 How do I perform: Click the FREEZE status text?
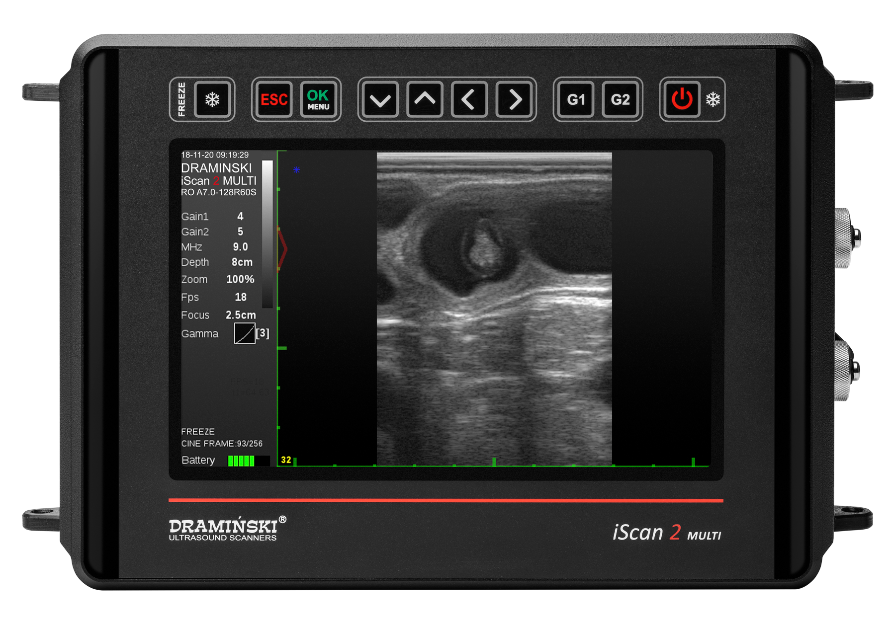tap(198, 432)
